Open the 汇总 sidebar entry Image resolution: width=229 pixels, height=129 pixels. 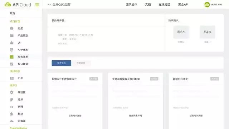[x=20, y=78]
